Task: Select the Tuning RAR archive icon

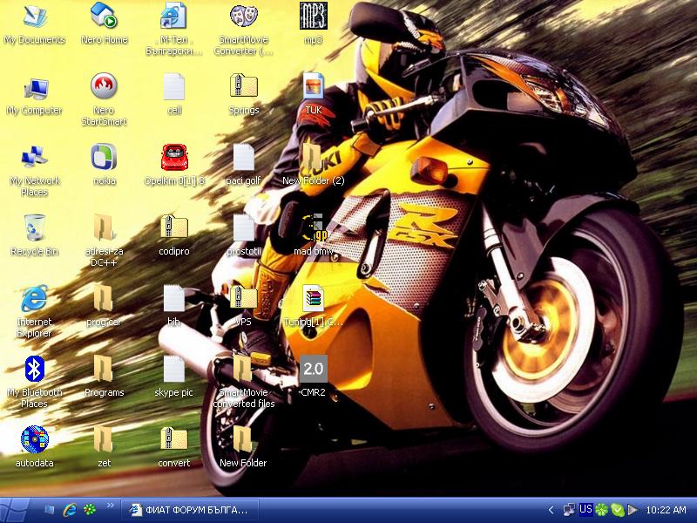Action: [313, 299]
